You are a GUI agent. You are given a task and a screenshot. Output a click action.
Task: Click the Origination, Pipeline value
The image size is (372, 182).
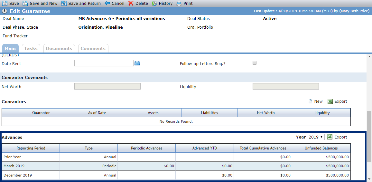point(101,27)
